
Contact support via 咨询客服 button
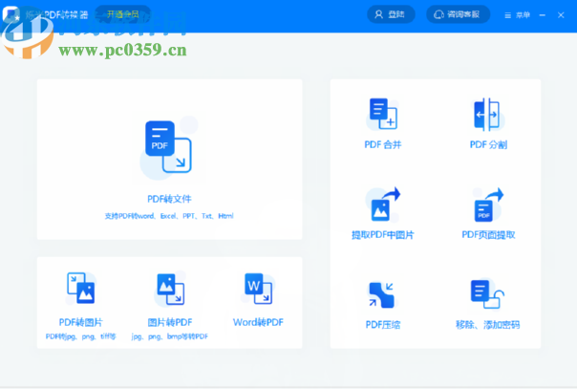(458, 14)
